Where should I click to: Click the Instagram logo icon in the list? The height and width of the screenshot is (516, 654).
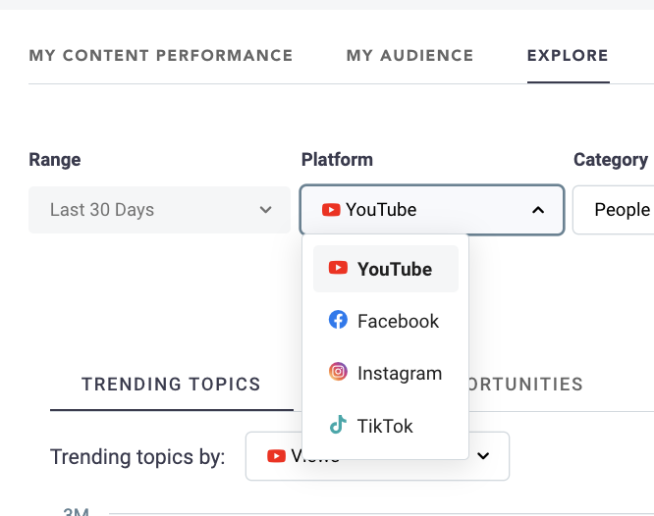(x=338, y=373)
